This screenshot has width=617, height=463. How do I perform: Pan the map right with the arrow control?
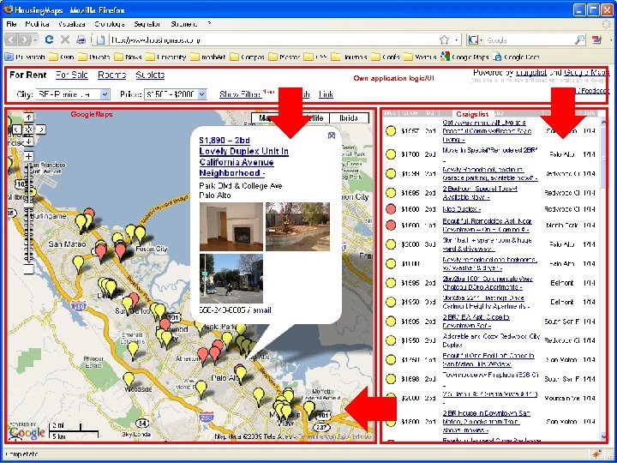click(x=40, y=129)
